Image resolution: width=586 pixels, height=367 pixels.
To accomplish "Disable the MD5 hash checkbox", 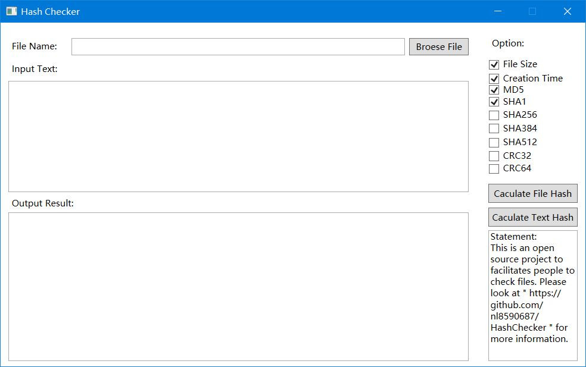I will click(494, 90).
